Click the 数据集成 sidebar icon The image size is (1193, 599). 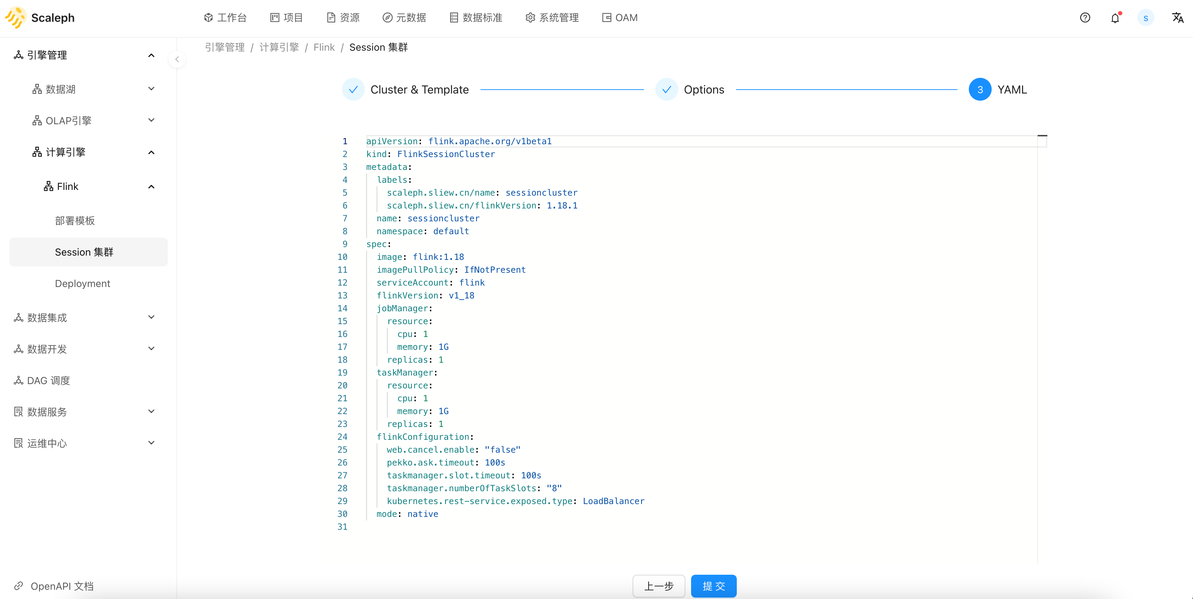[19, 317]
